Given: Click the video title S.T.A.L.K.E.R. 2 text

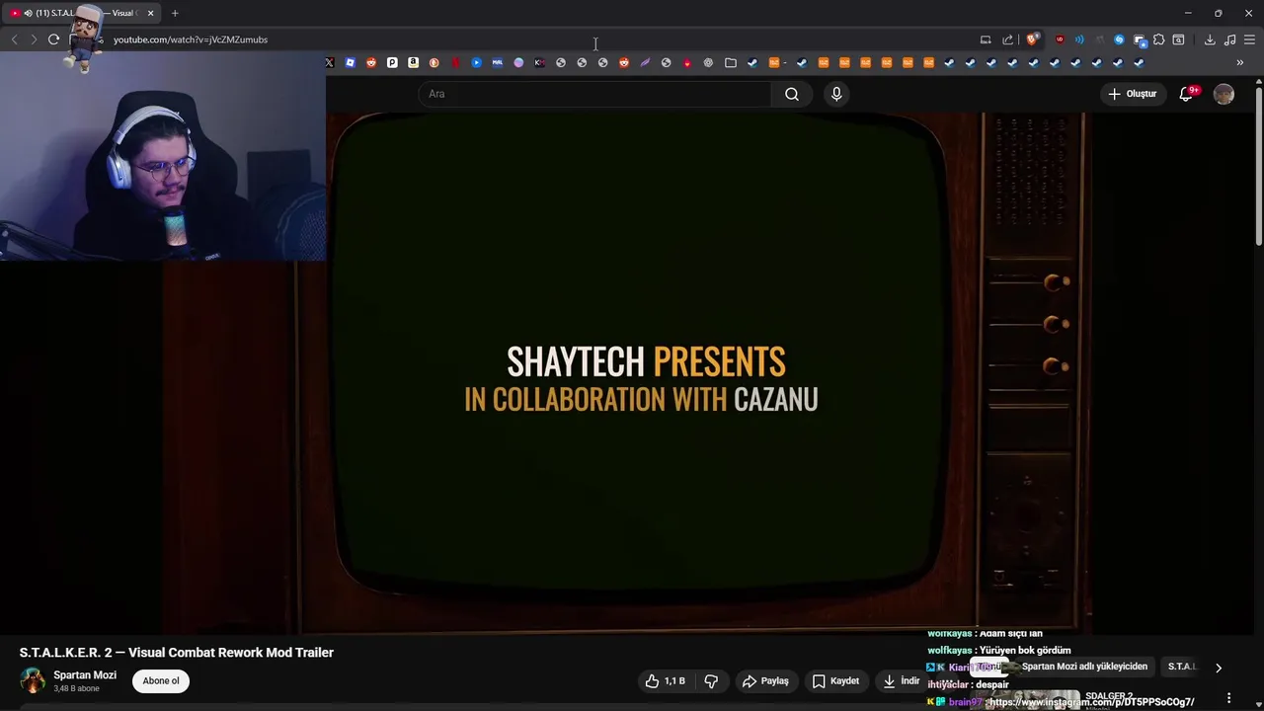Looking at the screenshot, I should click(x=177, y=653).
